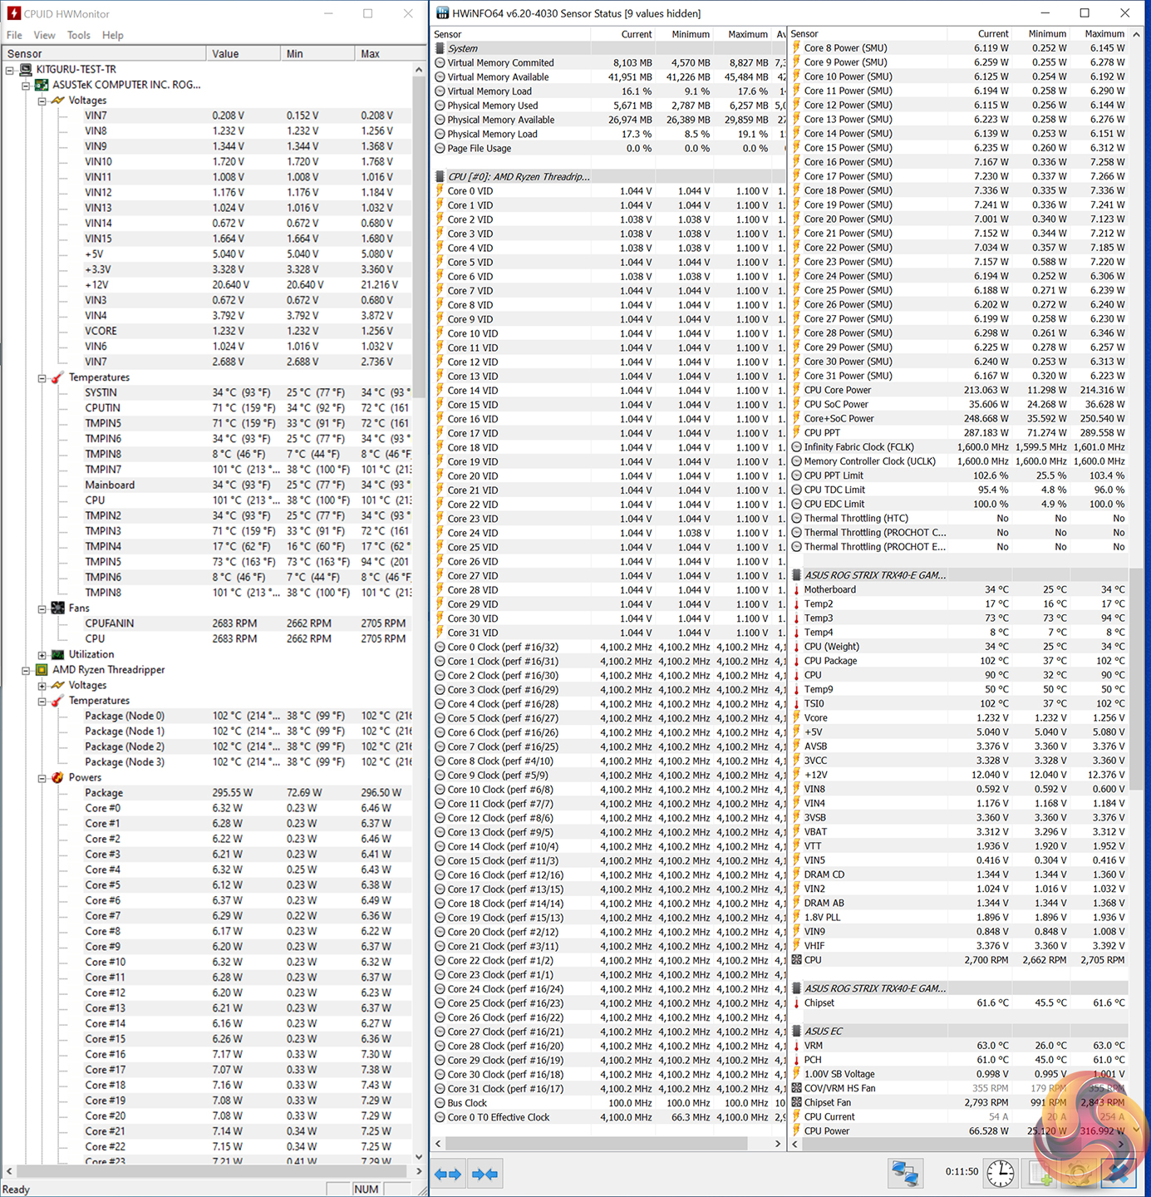Click the Minimum column header in left HWiNFO pane
The width and height of the screenshot is (1151, 1197).
[x=690, y=34]
